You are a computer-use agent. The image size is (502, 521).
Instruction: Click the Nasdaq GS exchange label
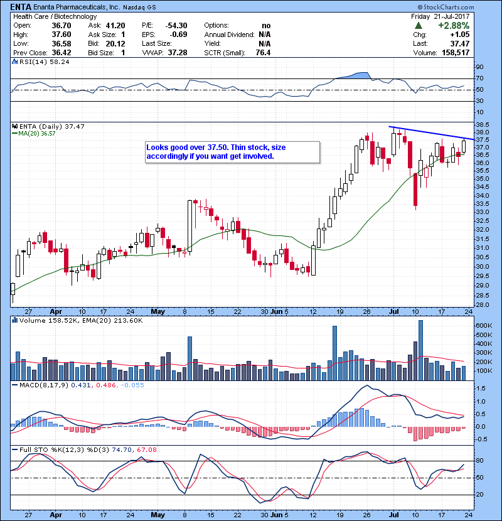[x=139, y=8]
